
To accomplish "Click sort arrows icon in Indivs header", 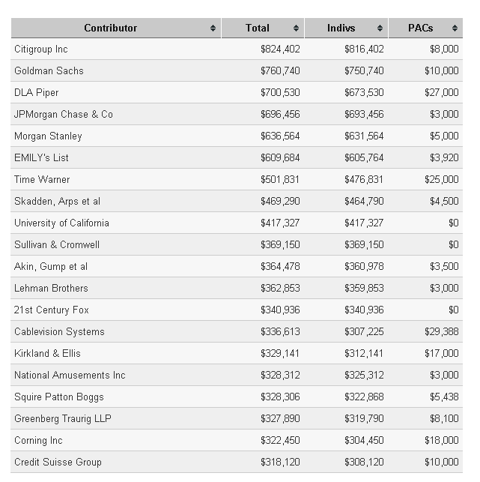I will click(380, 28).
